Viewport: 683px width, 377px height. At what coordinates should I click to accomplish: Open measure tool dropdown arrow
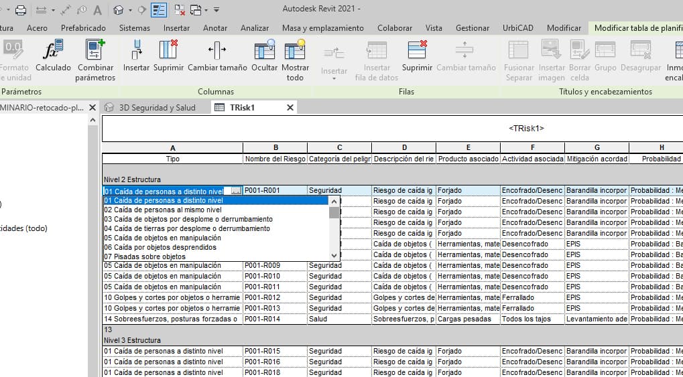[53, 10]
